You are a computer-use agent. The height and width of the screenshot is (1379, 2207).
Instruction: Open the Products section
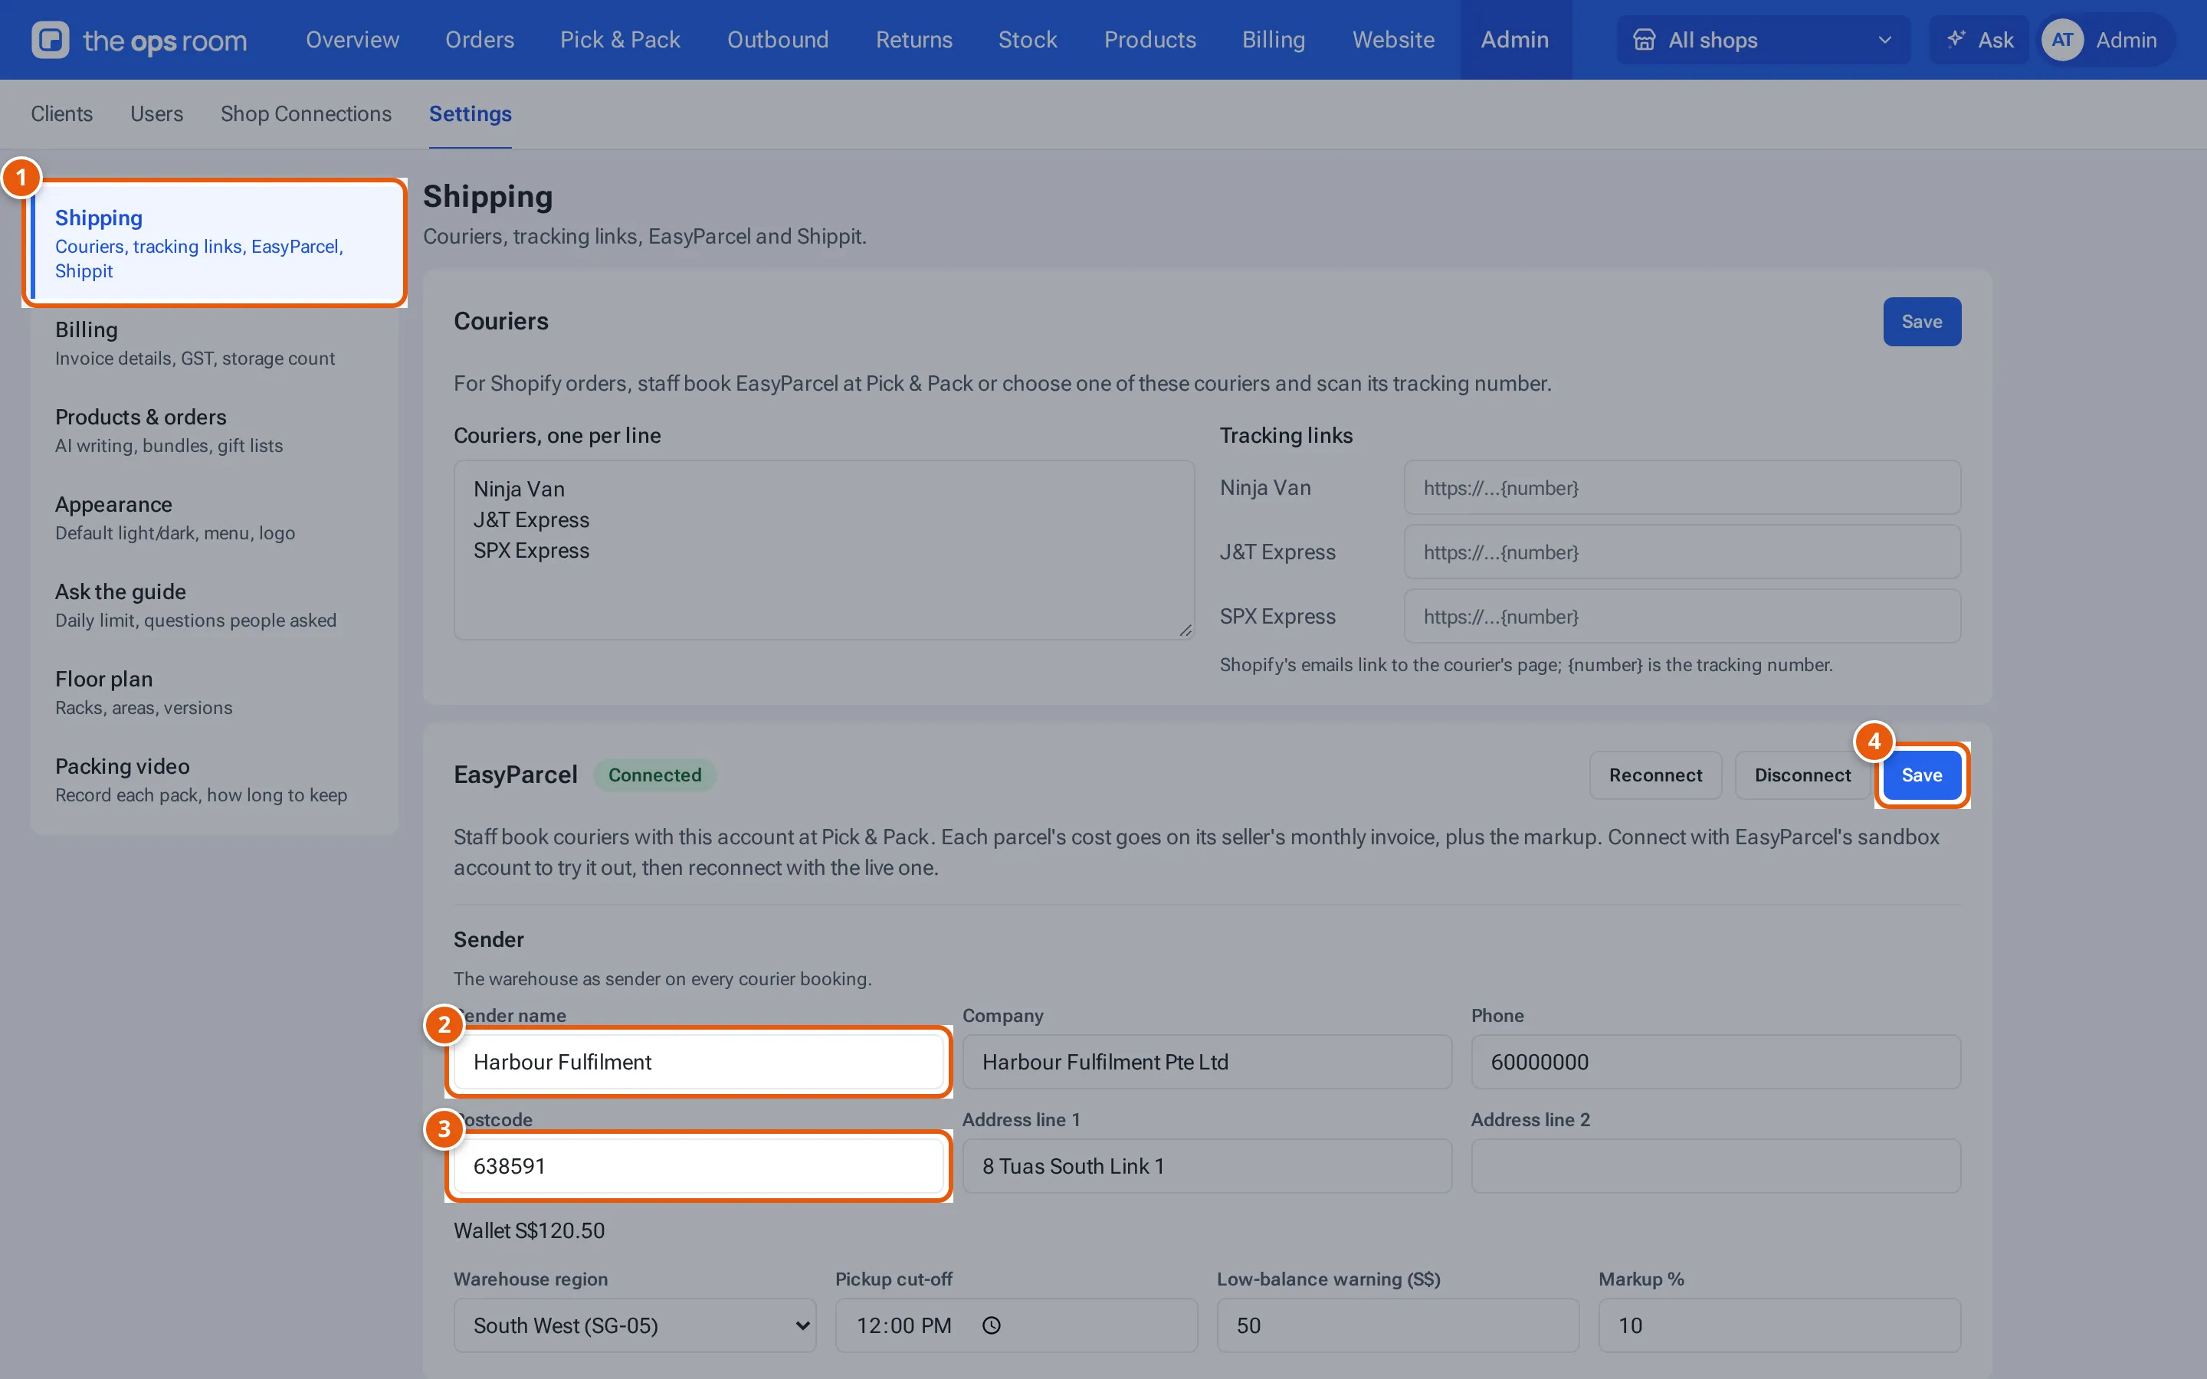[1150, 40]
